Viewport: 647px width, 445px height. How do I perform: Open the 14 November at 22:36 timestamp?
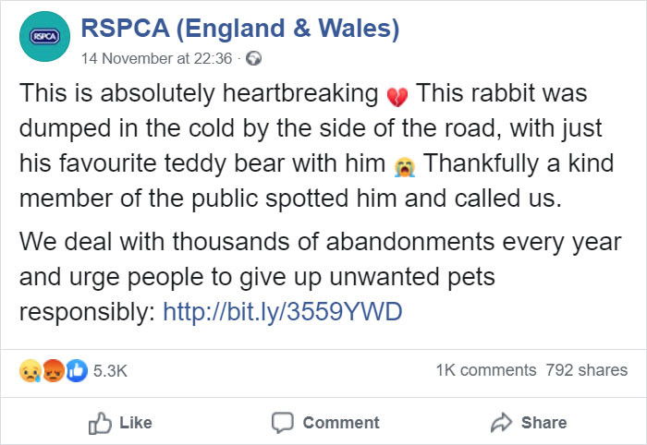pos(156,58)
